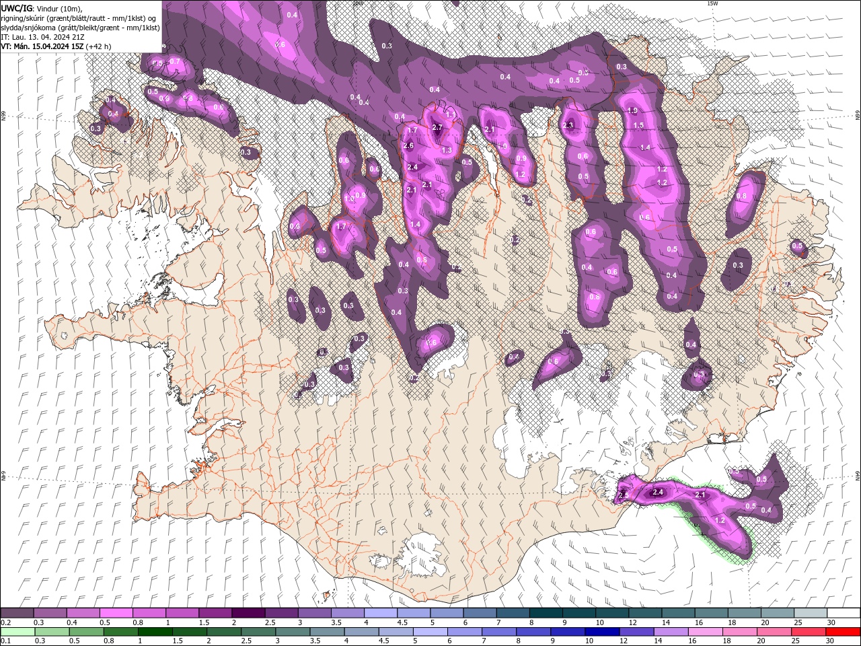Click the bright pink 0.5 swatch in upper legend row

coord(116,612)
